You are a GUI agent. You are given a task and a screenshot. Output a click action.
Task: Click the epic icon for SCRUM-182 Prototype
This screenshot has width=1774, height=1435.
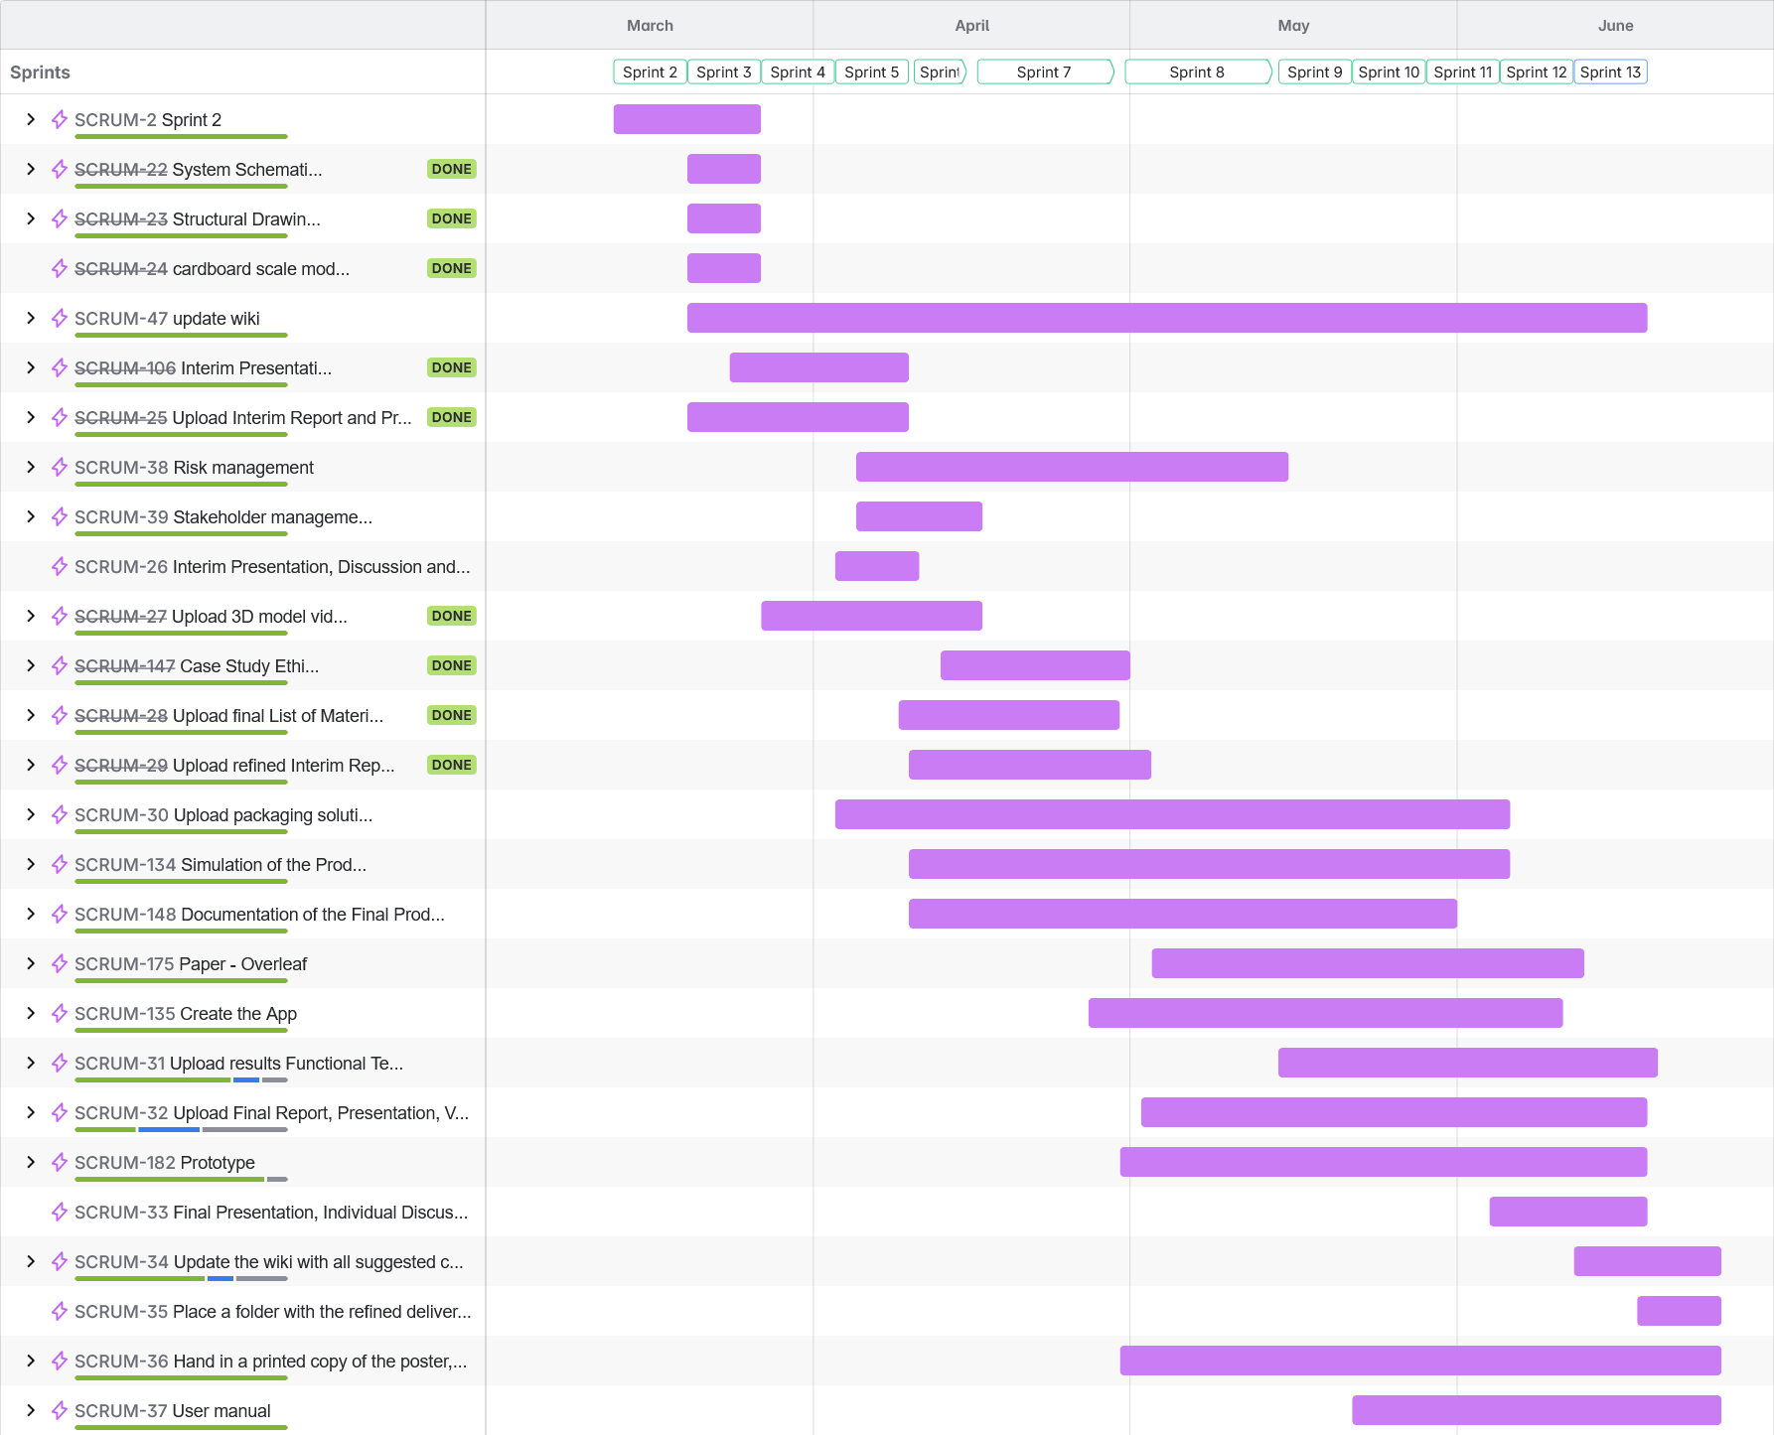tap(60, 1162)
